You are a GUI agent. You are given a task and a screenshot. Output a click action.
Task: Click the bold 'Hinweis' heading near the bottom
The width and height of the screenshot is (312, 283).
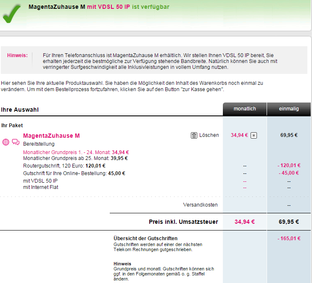(x=122, y=264)
